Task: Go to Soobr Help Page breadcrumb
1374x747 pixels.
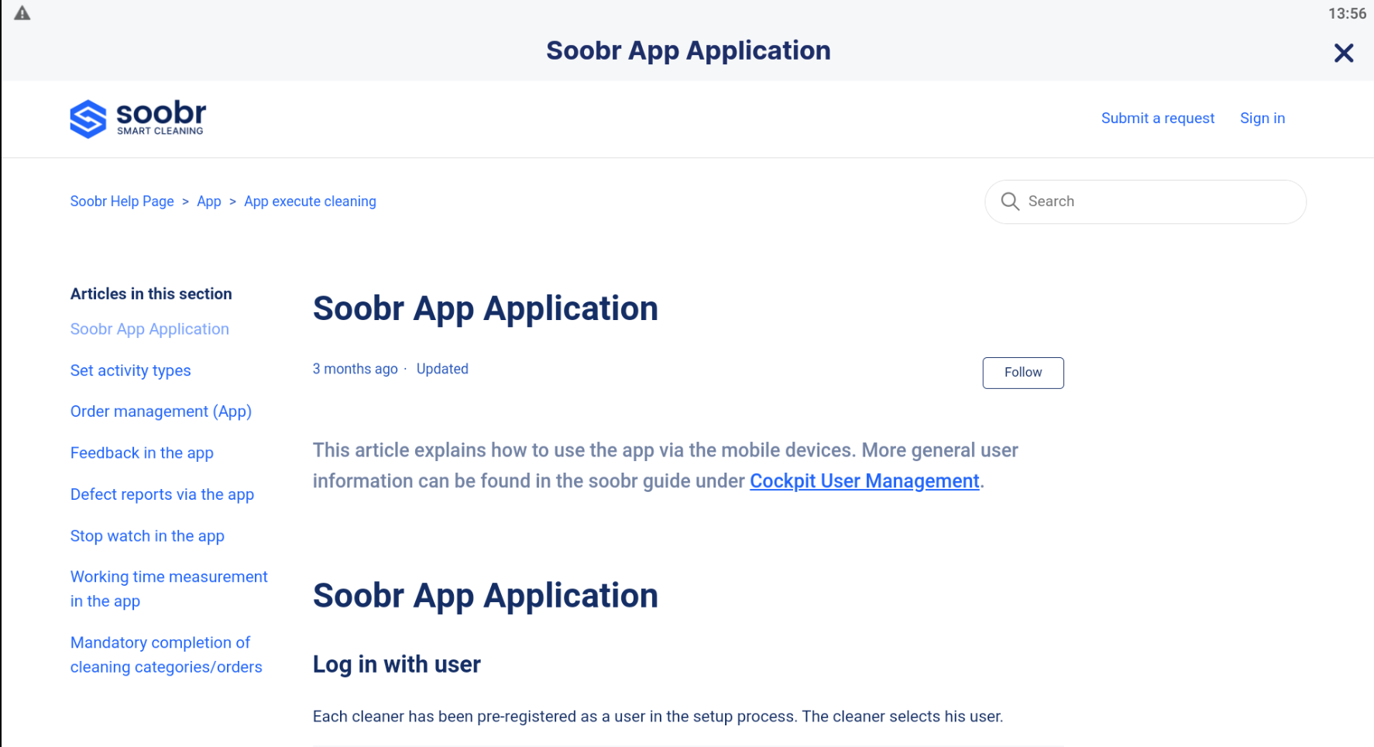Action: coord(122,201)
